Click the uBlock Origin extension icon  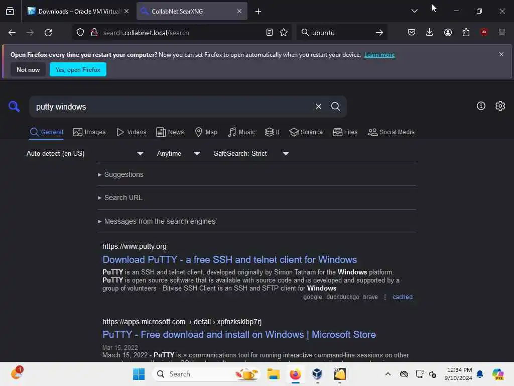pos(484,32)
